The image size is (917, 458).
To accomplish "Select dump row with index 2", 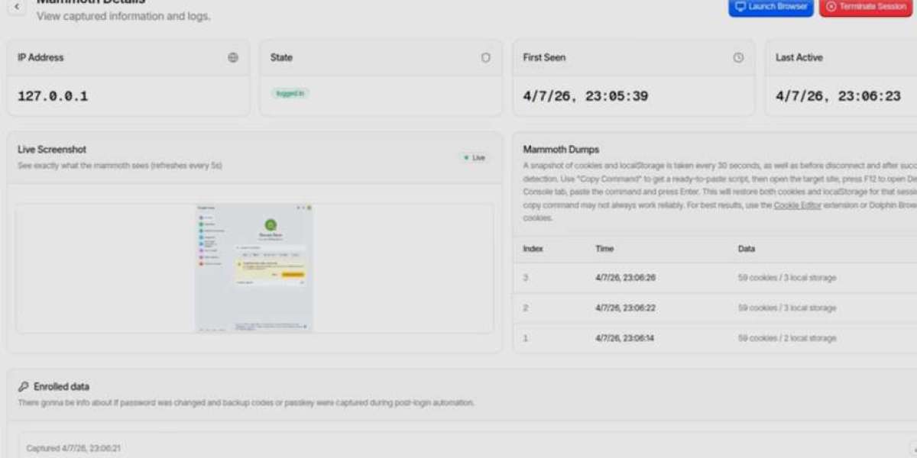I will coord(714,308).
